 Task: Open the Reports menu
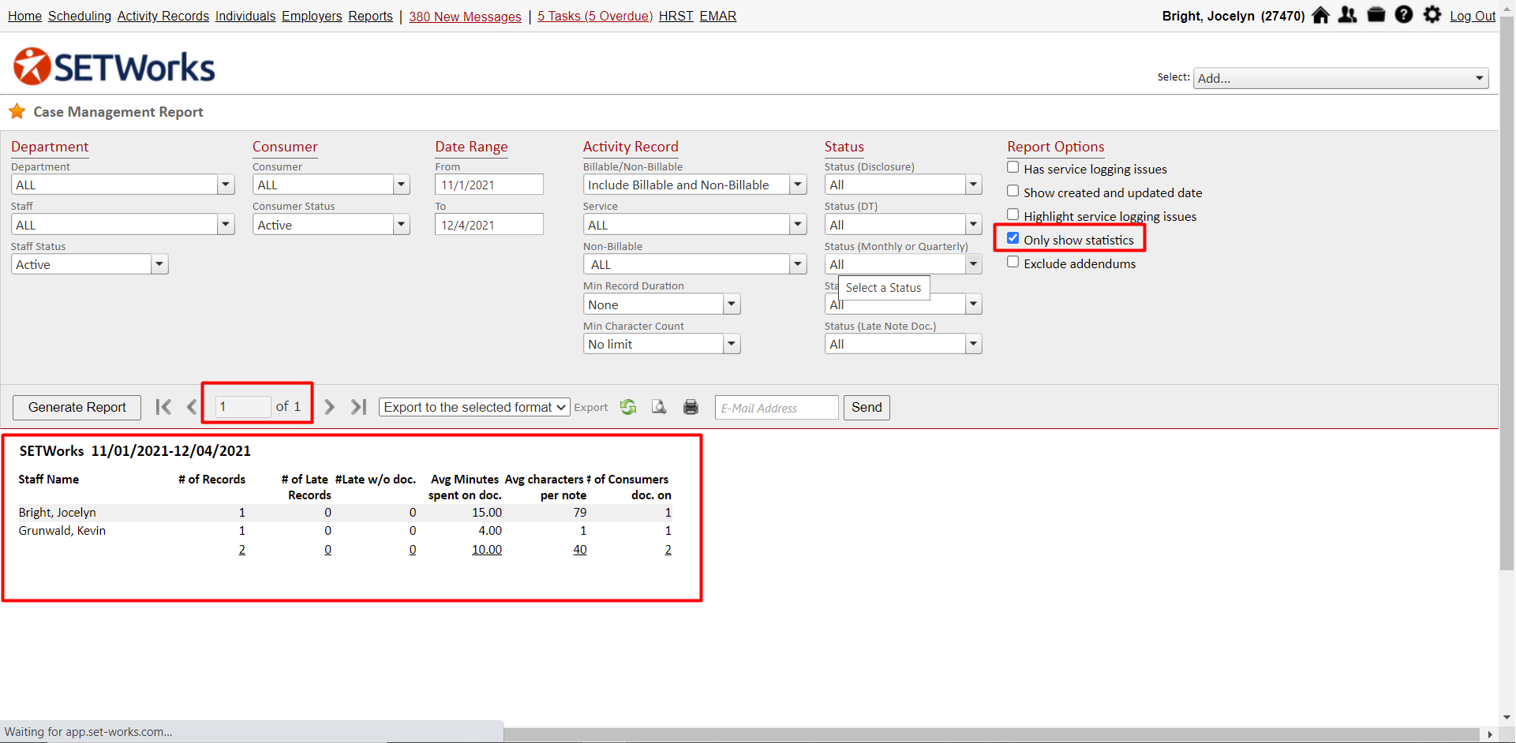(371, 16)
